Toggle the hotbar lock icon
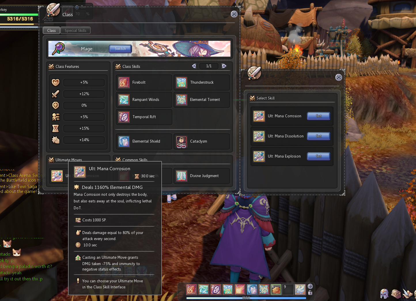Viewport: 416px width, 301px height. click(310, 293)
